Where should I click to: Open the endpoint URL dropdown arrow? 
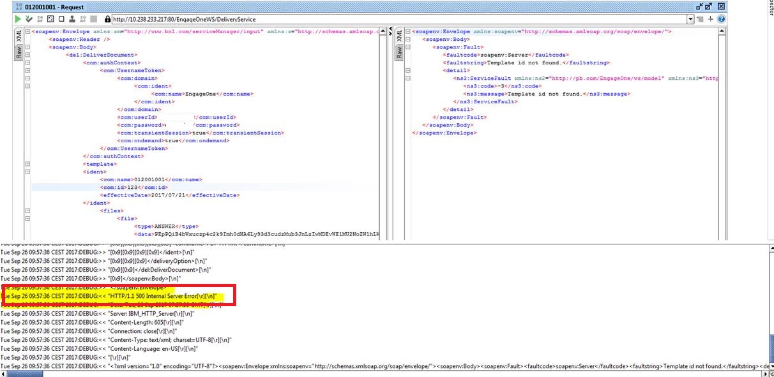(x=690, y=19)
